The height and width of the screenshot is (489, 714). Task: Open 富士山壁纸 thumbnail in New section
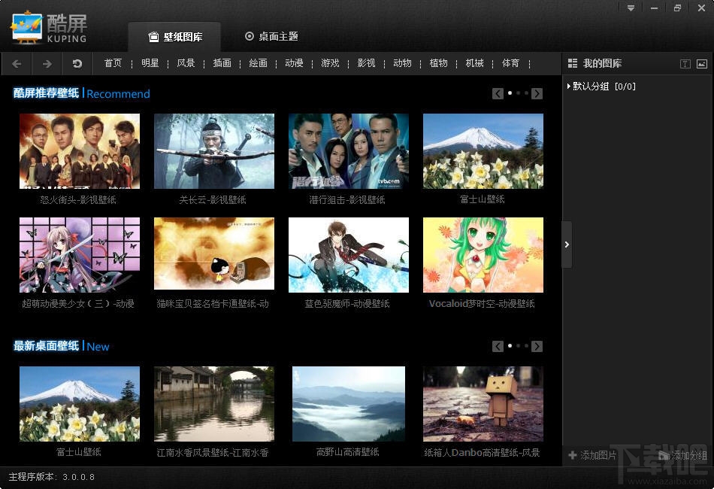[x=80, y=404]
